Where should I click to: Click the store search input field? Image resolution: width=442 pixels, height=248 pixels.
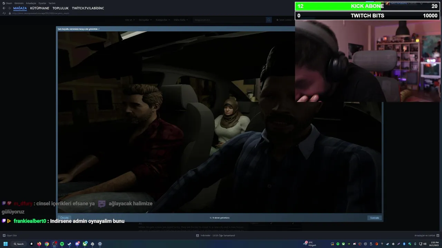(x=229, y=20)
